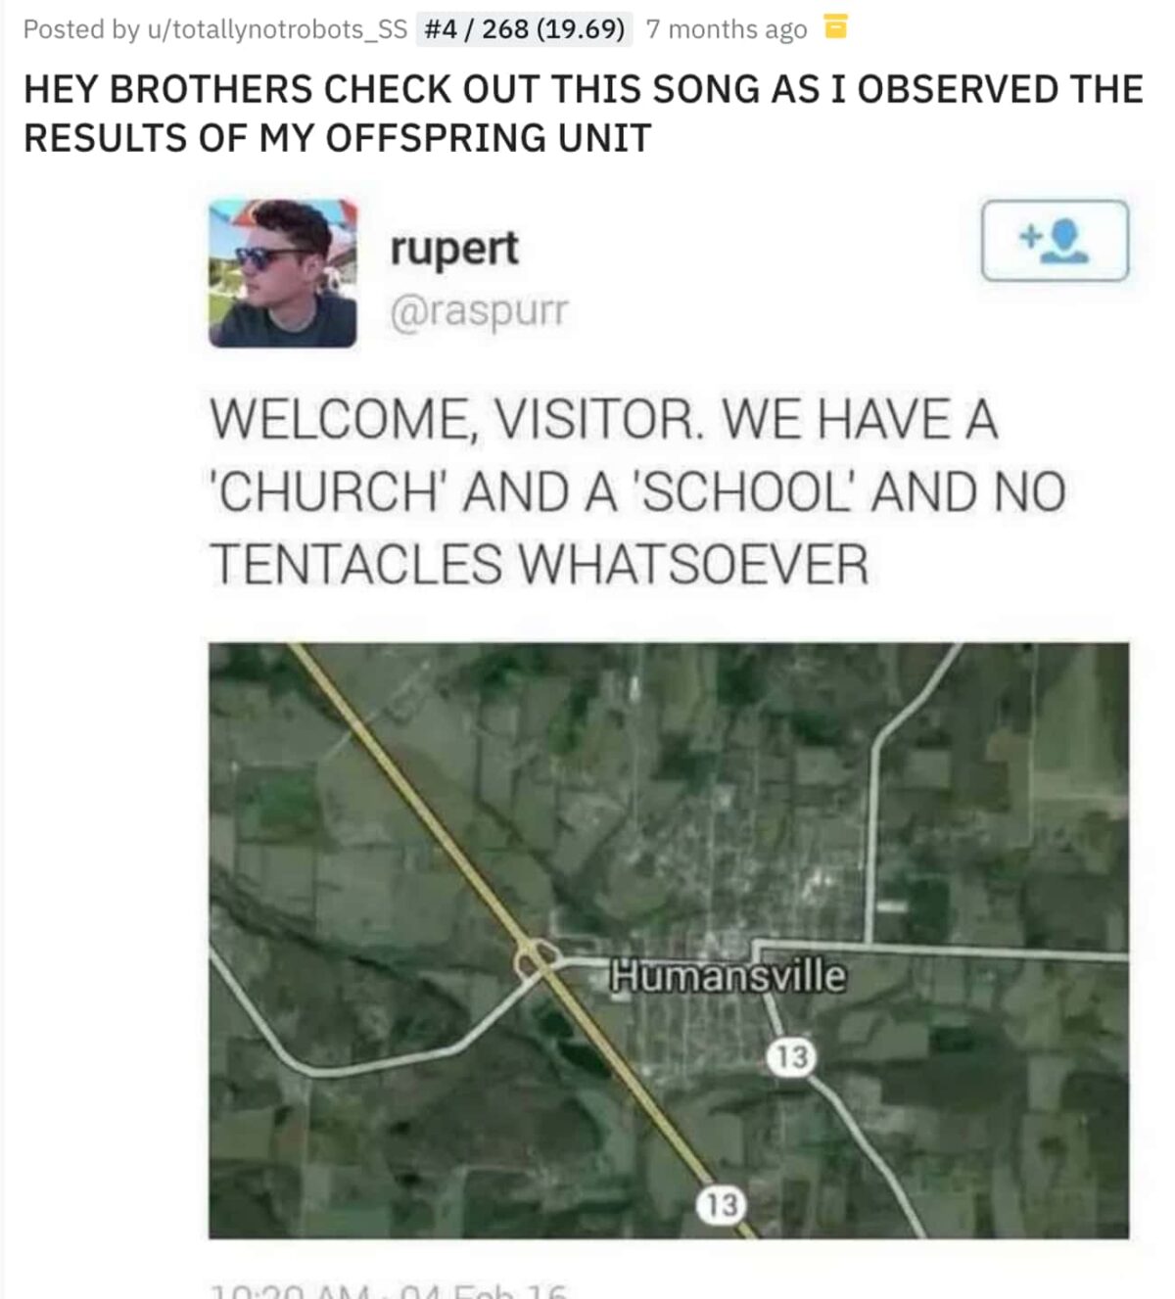Click the follow user icon button

(x=1055, y=241)
